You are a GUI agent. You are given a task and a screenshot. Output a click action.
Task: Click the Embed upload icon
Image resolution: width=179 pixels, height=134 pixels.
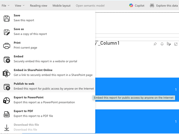[x=7, y=60]
